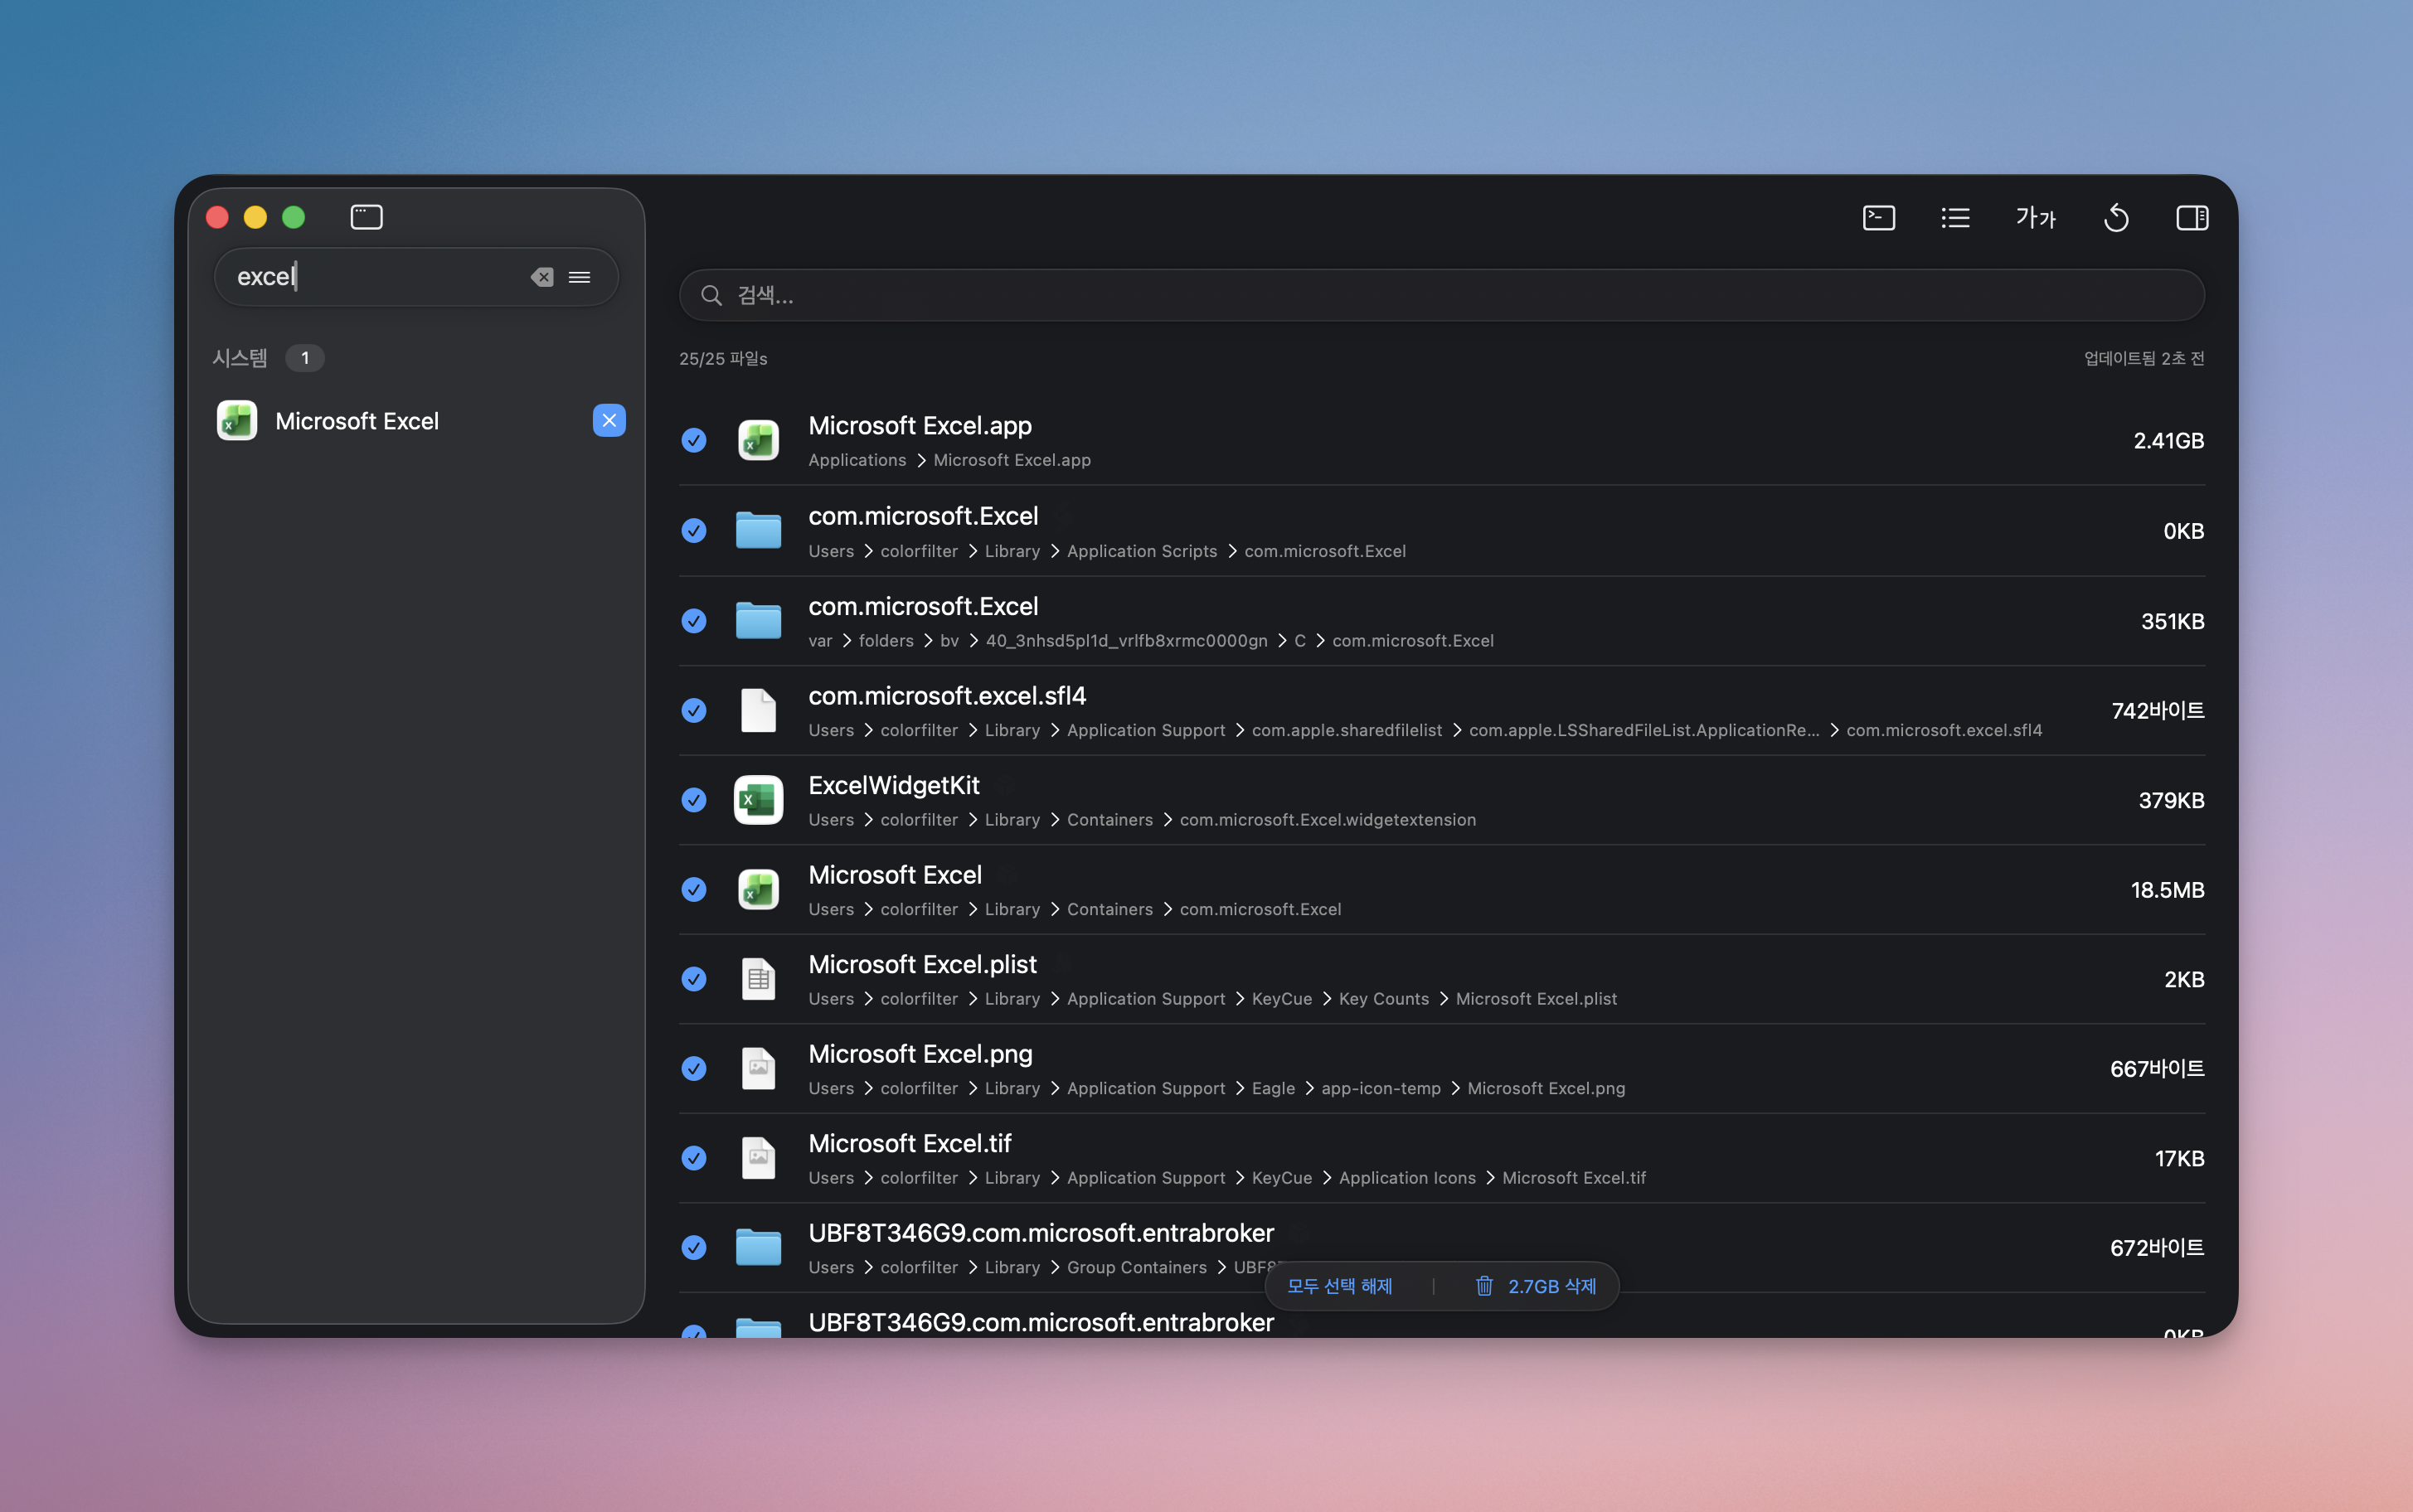Open the filter menu beside the excel search
This screenshot has width=2413, height=1512.
coord(580,277)
